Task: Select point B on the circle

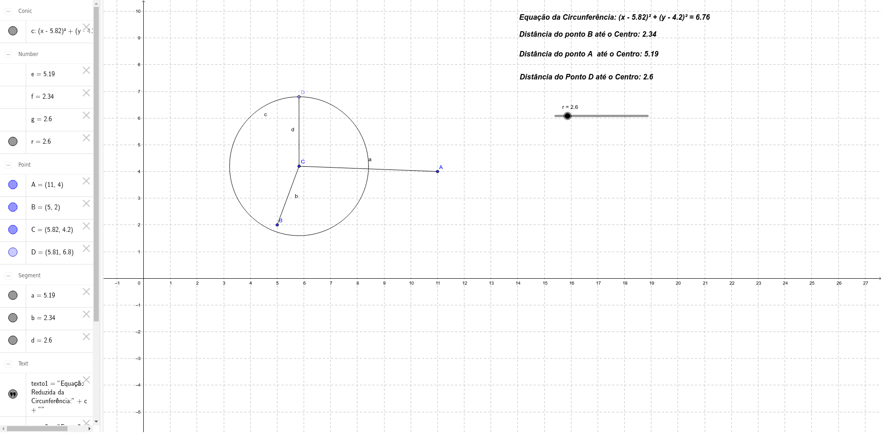Action: [x=277, y=225]
